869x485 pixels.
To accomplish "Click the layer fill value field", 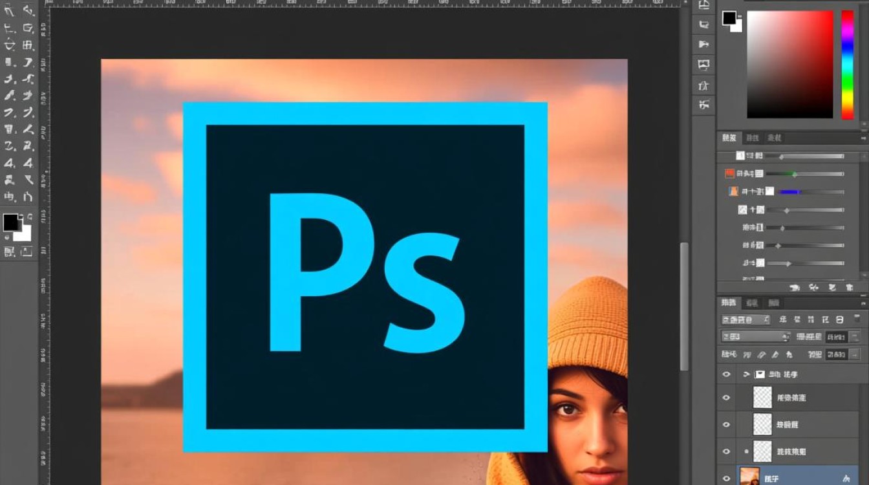I will click(x=836, y=354).
